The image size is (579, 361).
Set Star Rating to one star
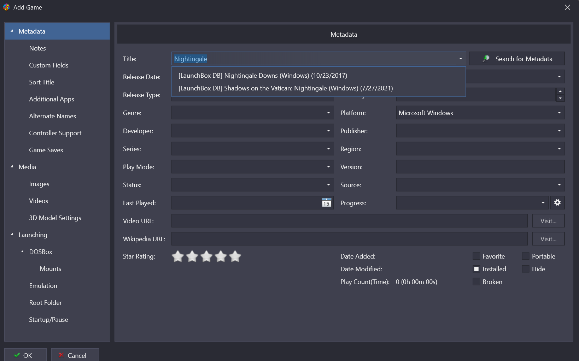coord(178,256)
